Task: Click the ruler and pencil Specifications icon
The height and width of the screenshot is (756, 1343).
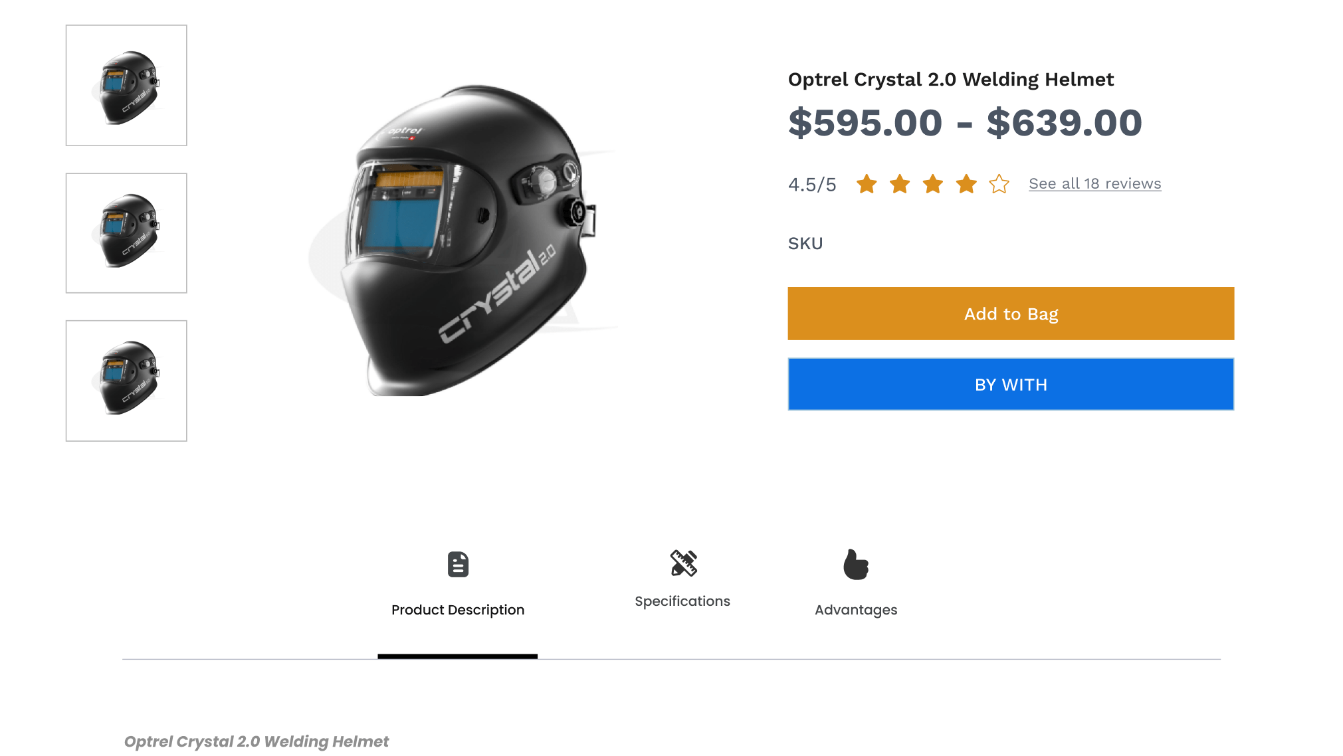Action: tap(683, 563)
